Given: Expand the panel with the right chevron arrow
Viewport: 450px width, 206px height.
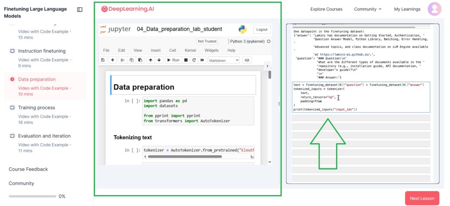Looking at the screenshot, I should (267, 66).
